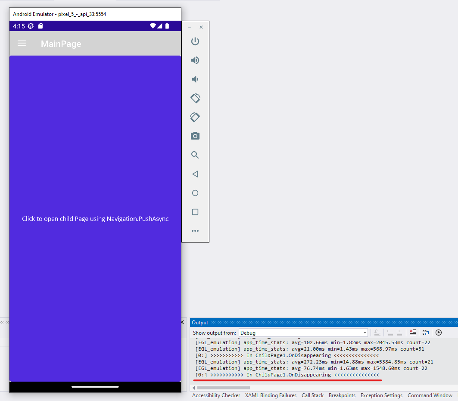Screen dimensions: 458x401
Task: Toggle word wrap in the Output window
Action: (x=425, y=332)
